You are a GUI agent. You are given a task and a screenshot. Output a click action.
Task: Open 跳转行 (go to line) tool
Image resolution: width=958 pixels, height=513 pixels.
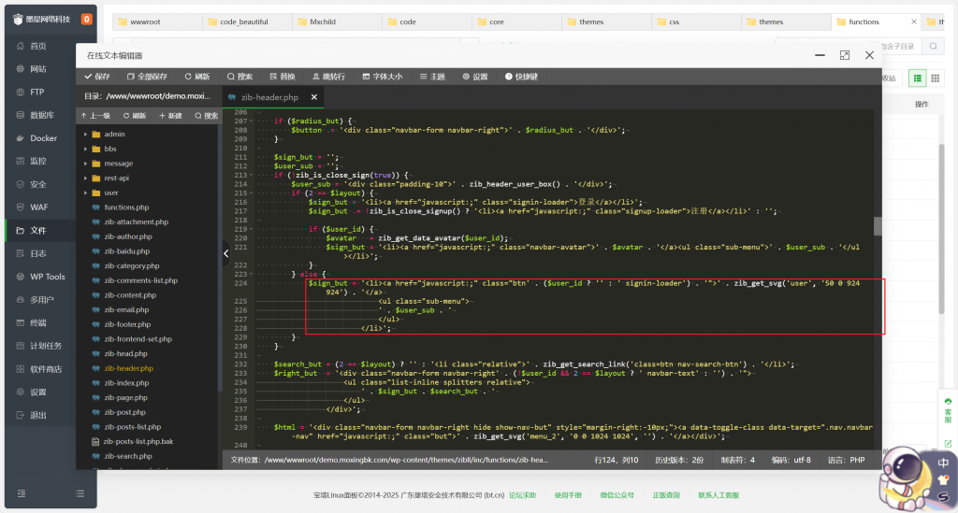click(328, 77)
